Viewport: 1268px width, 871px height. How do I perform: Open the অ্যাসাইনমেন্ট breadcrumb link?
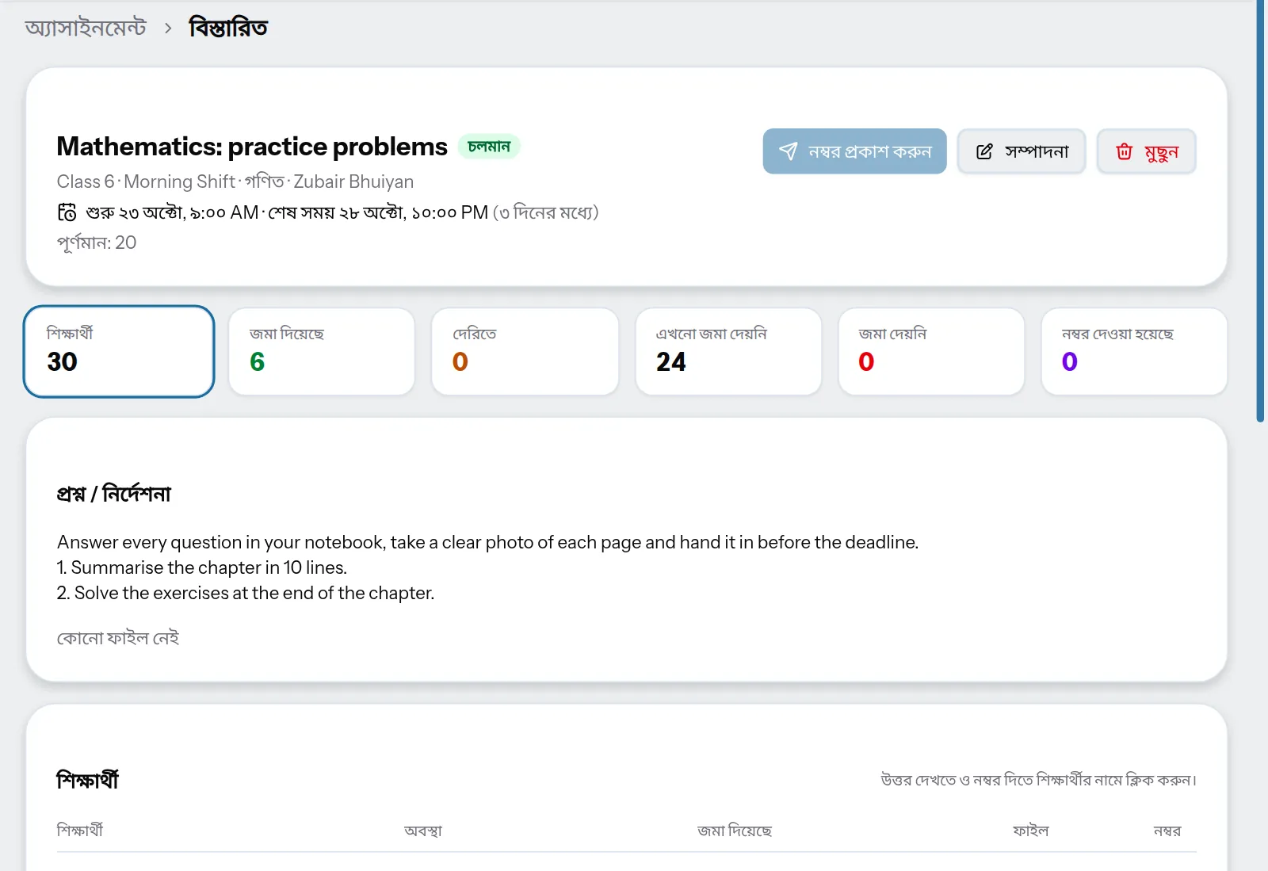coord(86,28)
